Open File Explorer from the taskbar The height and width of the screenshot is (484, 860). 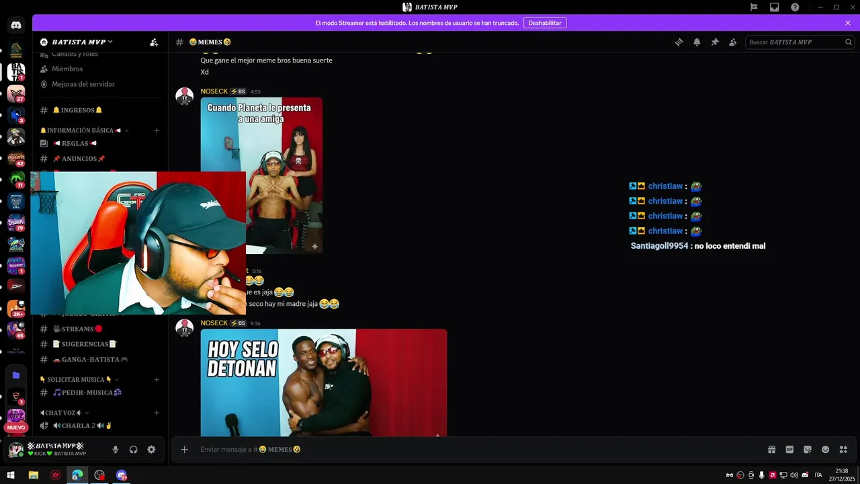click(x=33, y=475)
